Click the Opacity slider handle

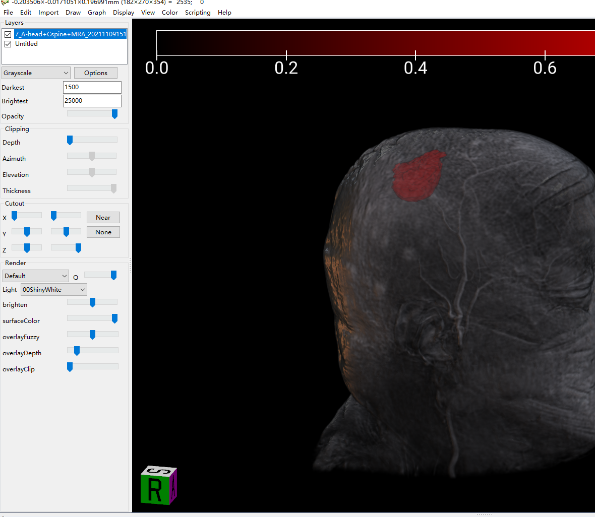click(114, 114)
